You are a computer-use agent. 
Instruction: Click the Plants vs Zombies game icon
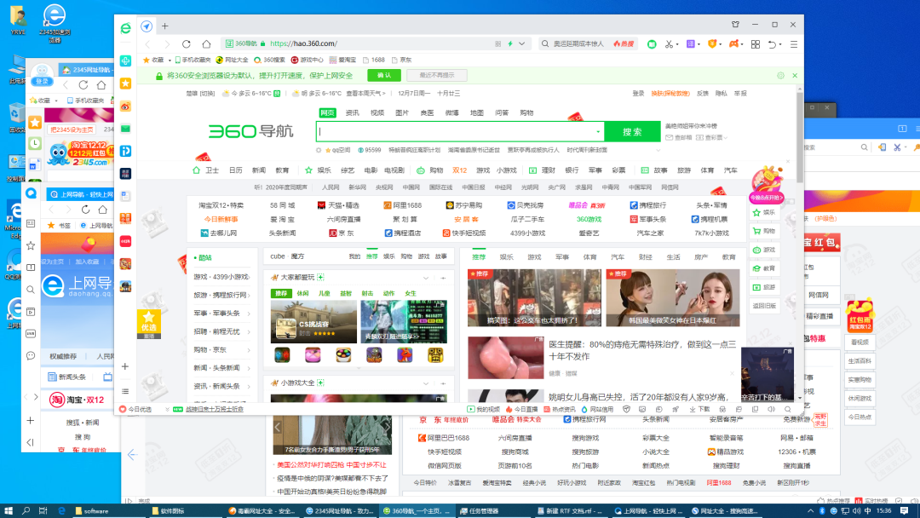(374, 355)
